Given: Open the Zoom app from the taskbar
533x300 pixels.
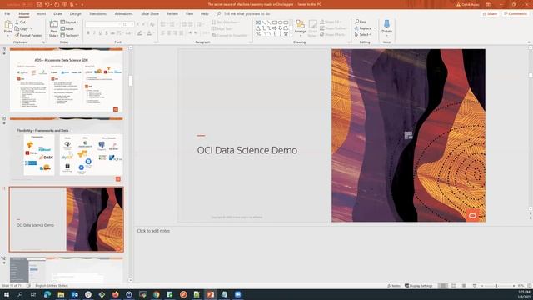Looking at the screenshot, I should 237,294.
